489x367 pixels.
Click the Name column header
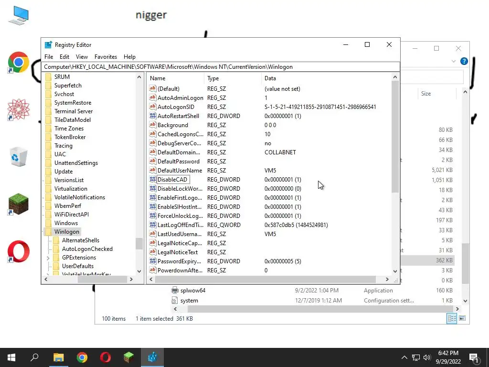tap(176, 78)
